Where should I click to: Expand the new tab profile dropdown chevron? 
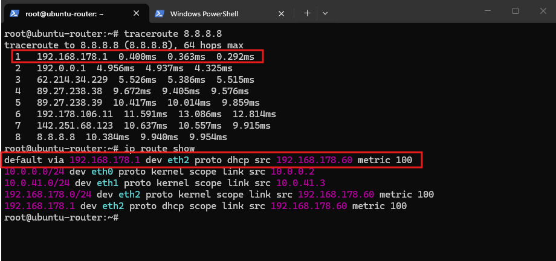pos(325,13)
